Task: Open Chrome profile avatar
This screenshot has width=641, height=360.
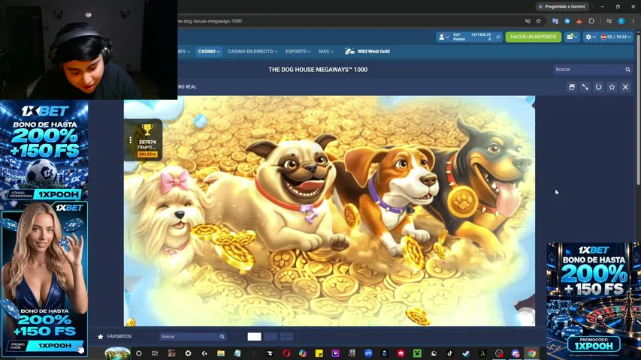Action: click(621, 21)
